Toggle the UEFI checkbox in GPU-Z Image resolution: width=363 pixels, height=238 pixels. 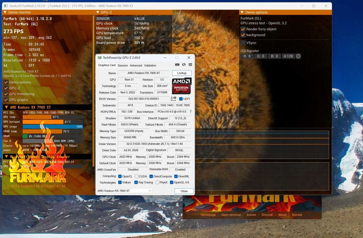pyautogui.click(x=181, y=99)
